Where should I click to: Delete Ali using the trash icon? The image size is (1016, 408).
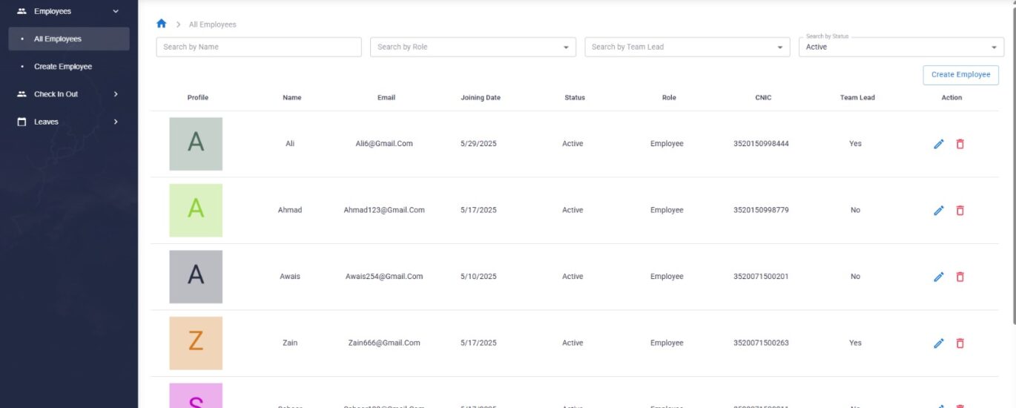(960, 144)
